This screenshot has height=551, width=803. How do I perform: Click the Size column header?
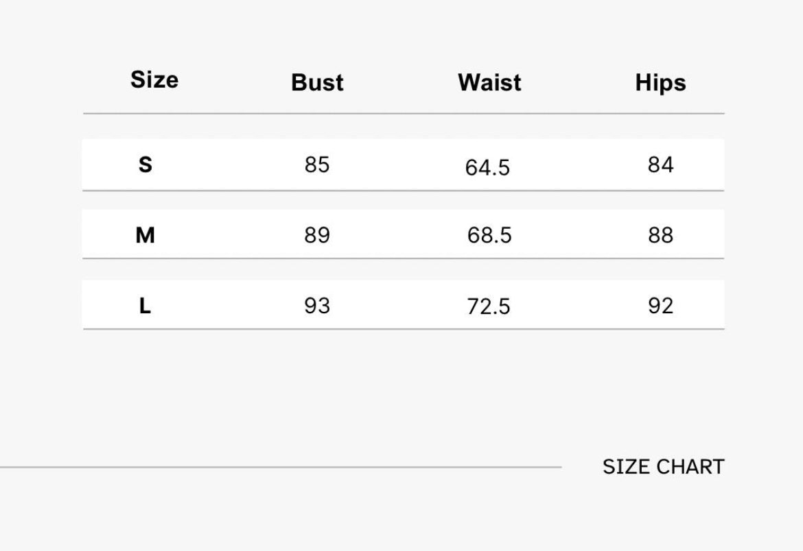pos(154,79)
